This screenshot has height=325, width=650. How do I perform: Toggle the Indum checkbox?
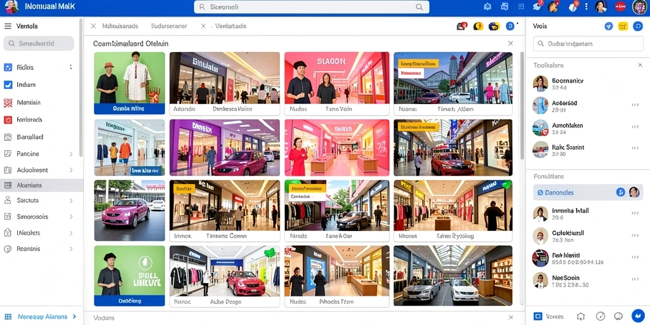point(8,84)
